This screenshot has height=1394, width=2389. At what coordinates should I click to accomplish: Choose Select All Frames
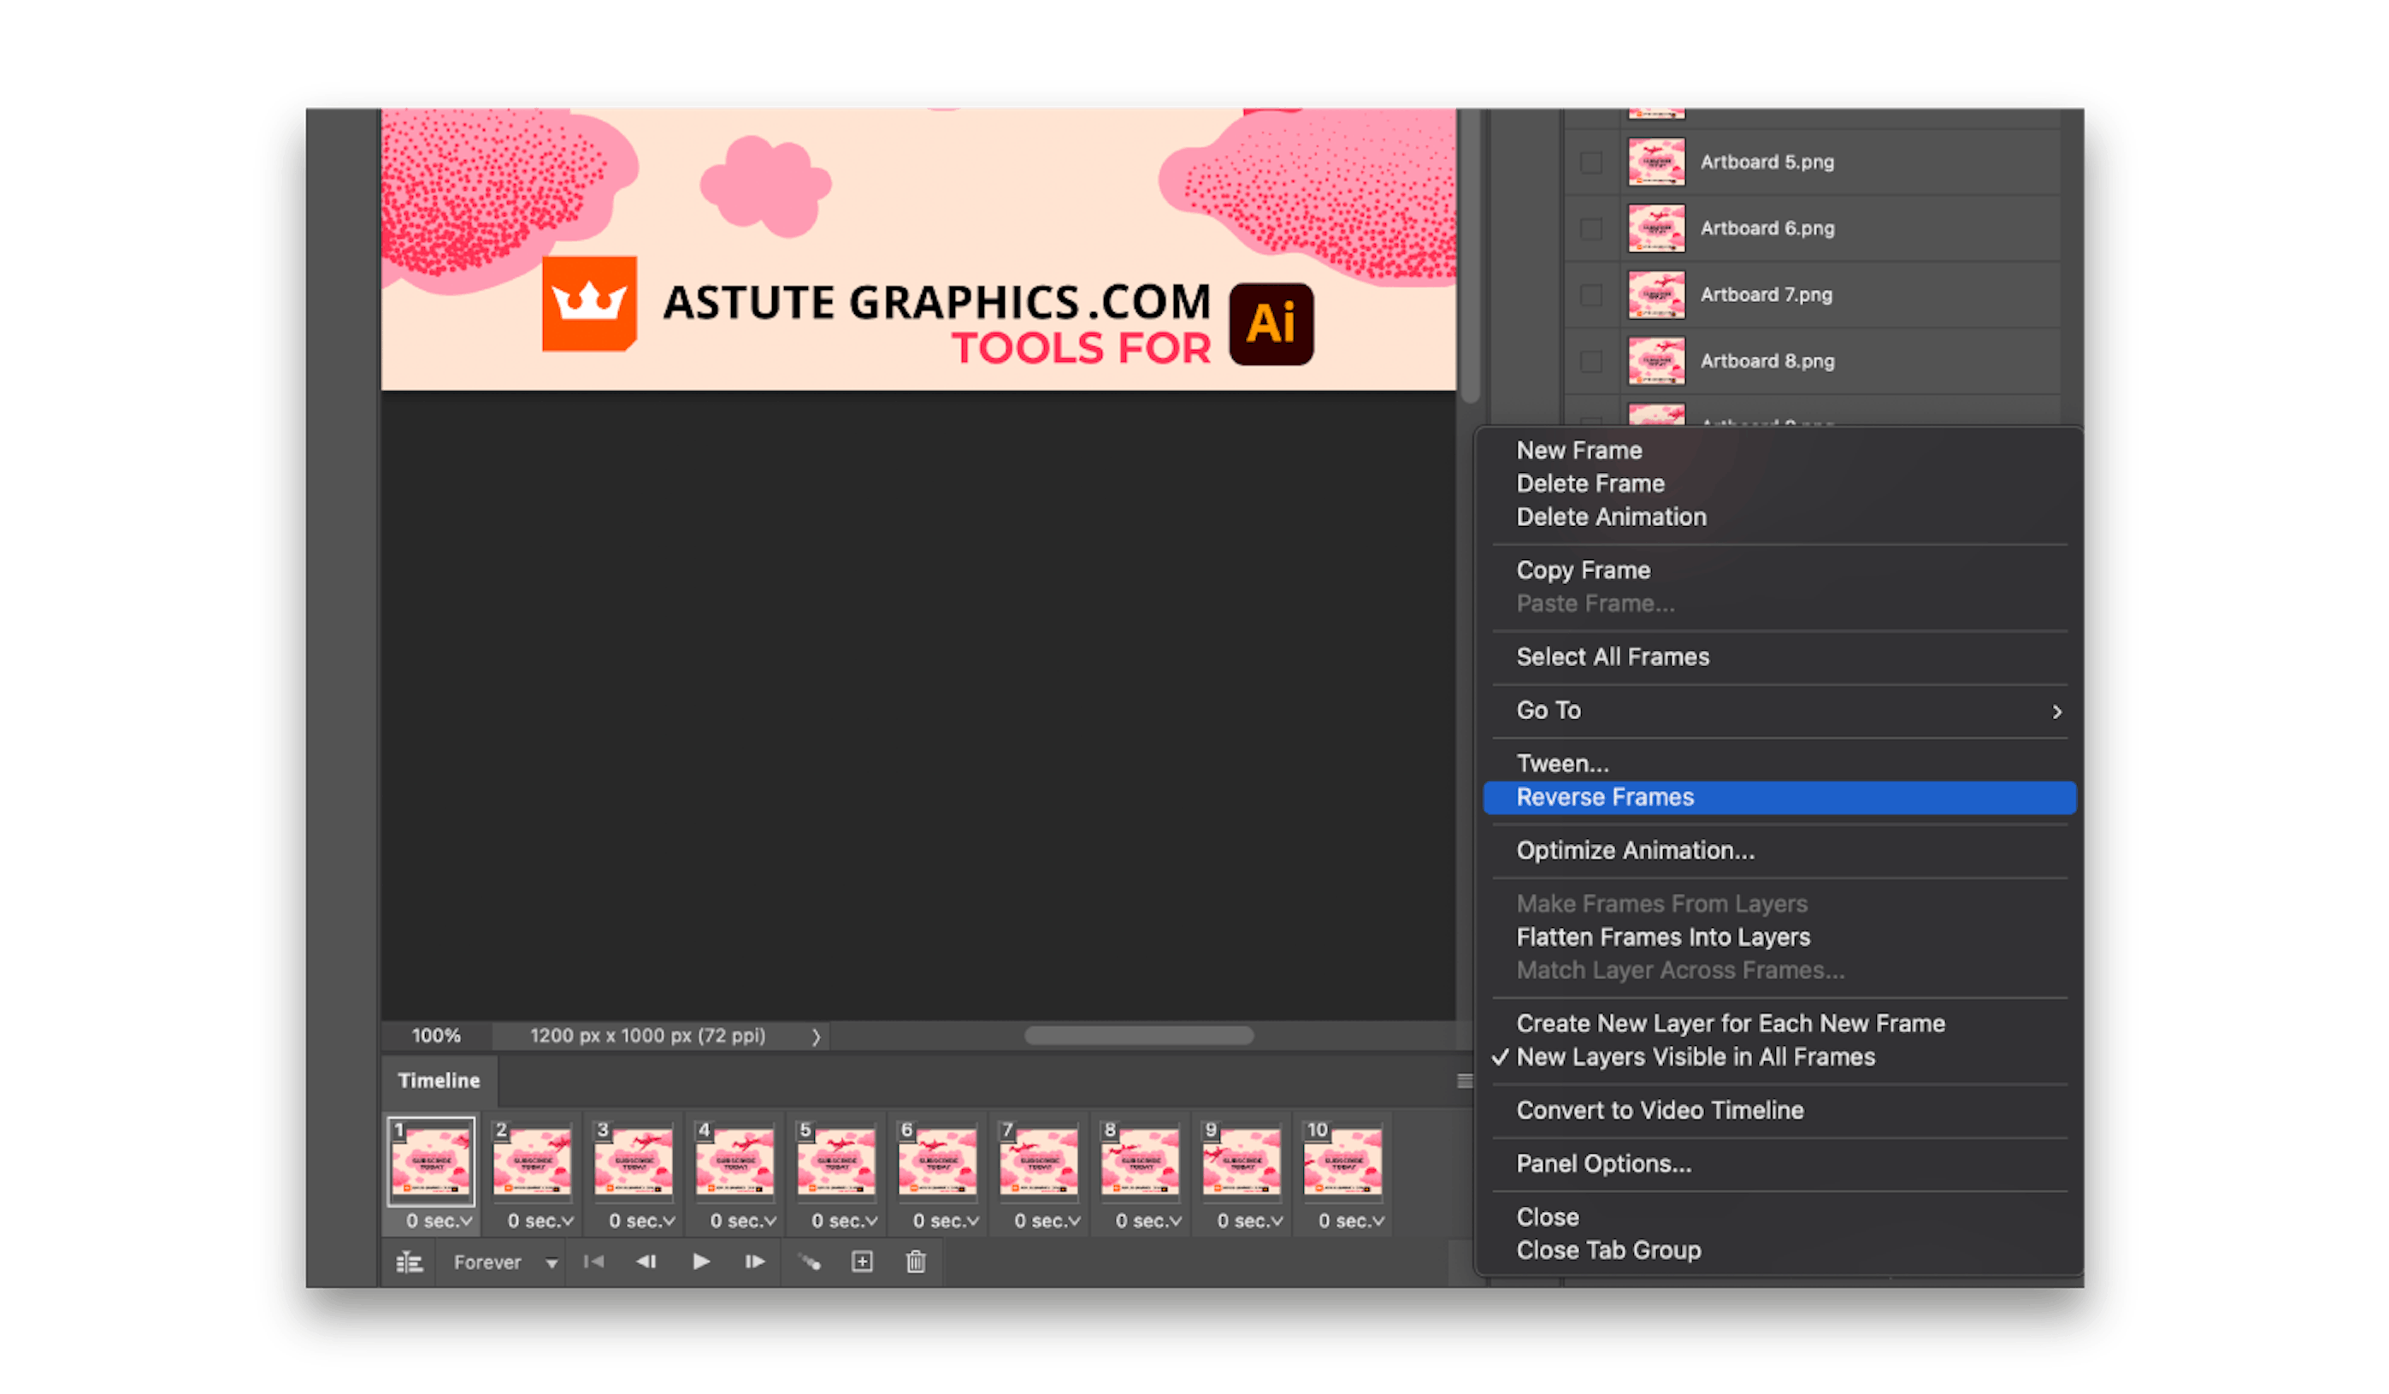[x=1613, y=656]
